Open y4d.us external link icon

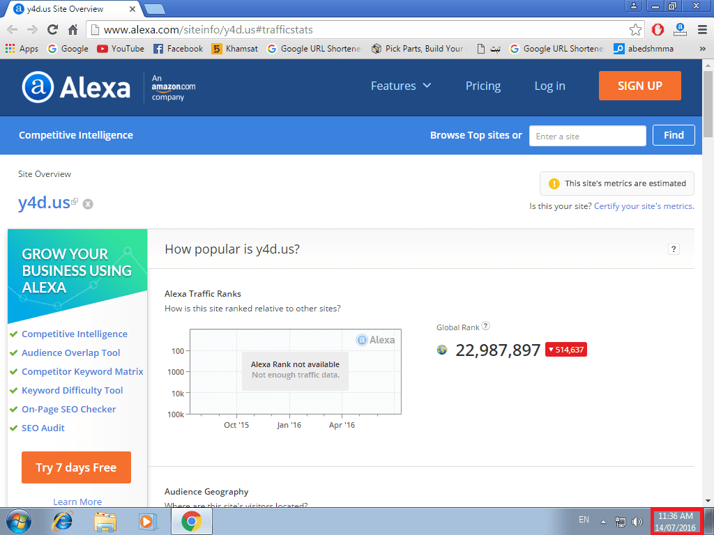(75, 201)
